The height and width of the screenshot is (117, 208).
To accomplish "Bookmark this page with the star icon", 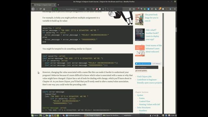I will click(103, 9).
